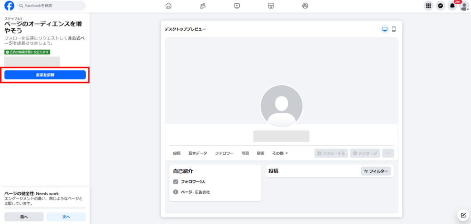Open the menu grid icon
The image size is (471, 224).
(428, 6)
